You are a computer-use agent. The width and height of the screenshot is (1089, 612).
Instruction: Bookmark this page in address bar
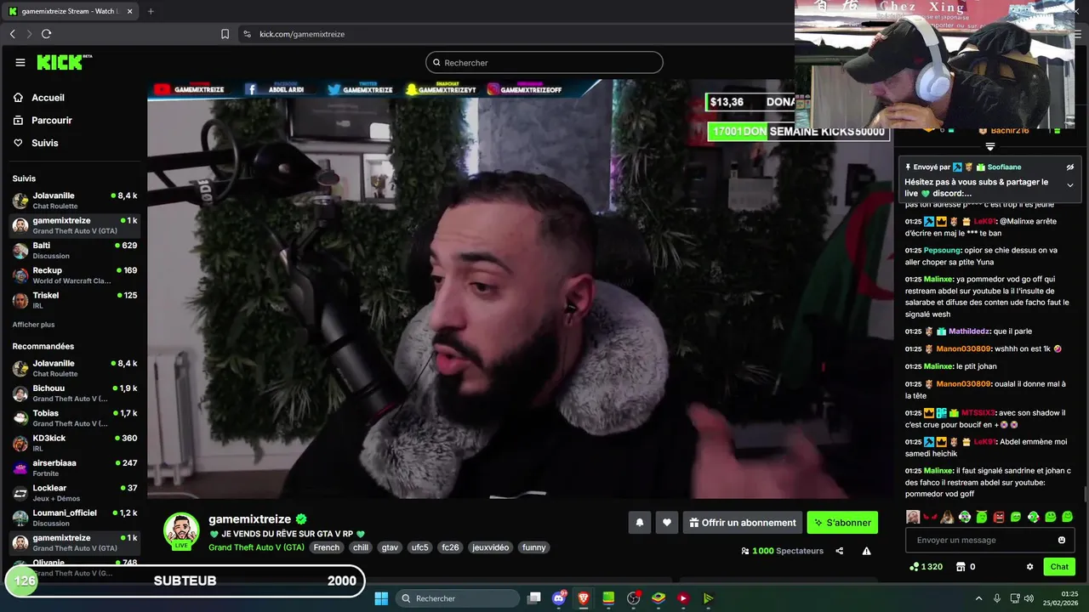click(x=225, y=34)
